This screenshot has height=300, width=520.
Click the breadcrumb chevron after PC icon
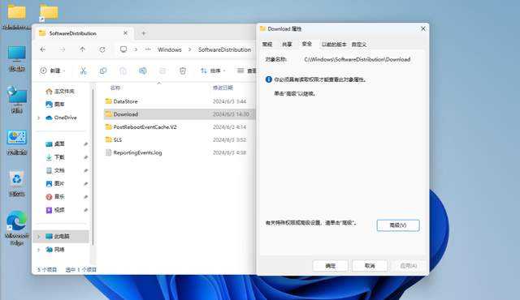pos(136,49)
